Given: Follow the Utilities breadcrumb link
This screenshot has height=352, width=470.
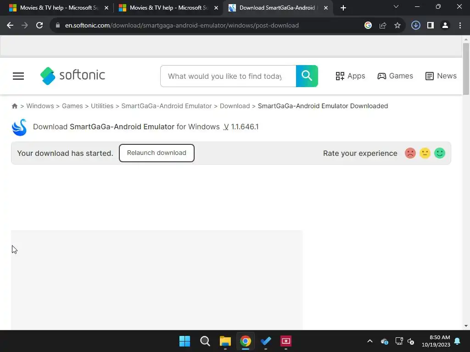Looking at the screenshot, I should click(102, 106).
